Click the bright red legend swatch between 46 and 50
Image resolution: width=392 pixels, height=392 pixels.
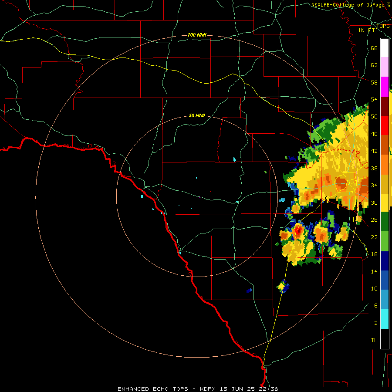385,125
